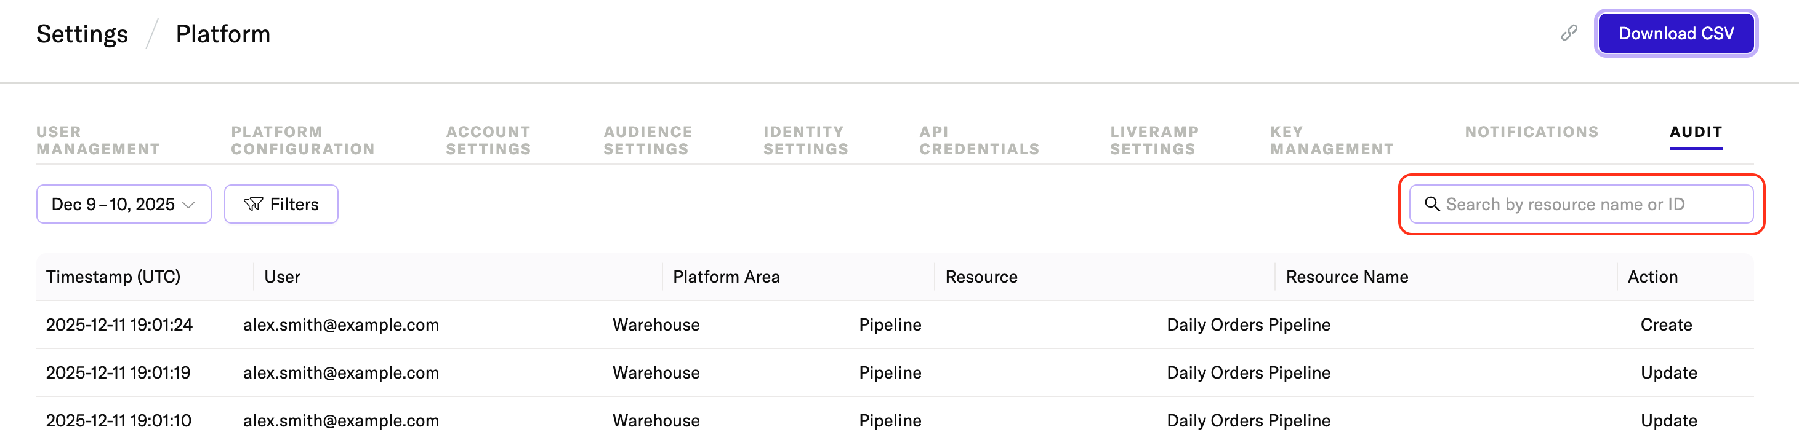Switch to the User Management tab
This screenshot has height=440, width=1799.
[x=98, y=140]
